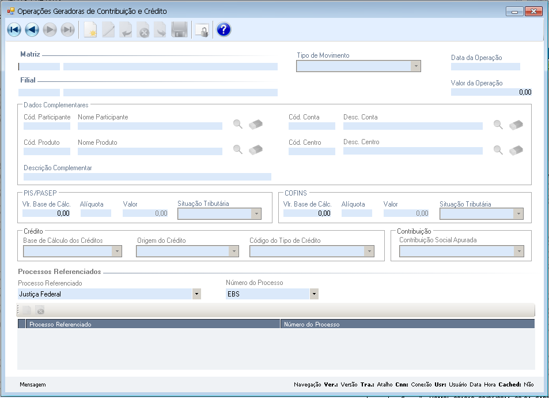
Task: Click the save floppy disk icon
Action: click(180, 30)
